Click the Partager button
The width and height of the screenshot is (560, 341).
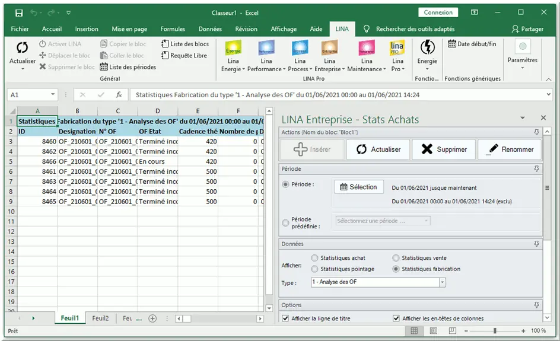click(527, 29)
